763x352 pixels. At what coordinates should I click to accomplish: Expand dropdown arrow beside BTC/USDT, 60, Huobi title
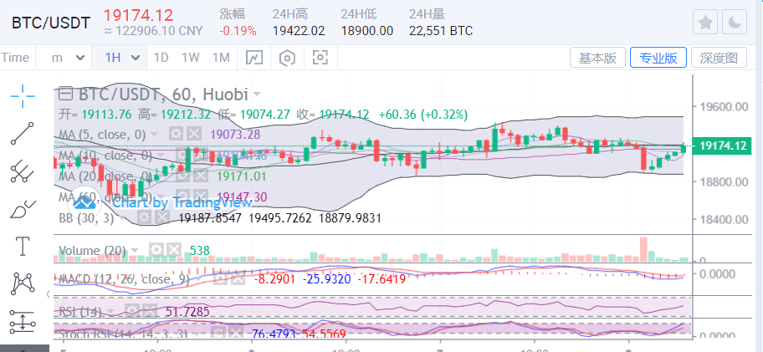257,94
